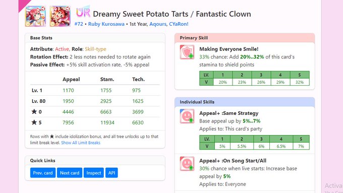Open card number #72 link
This screenshot has width=343, height=193.
point(79,24)
